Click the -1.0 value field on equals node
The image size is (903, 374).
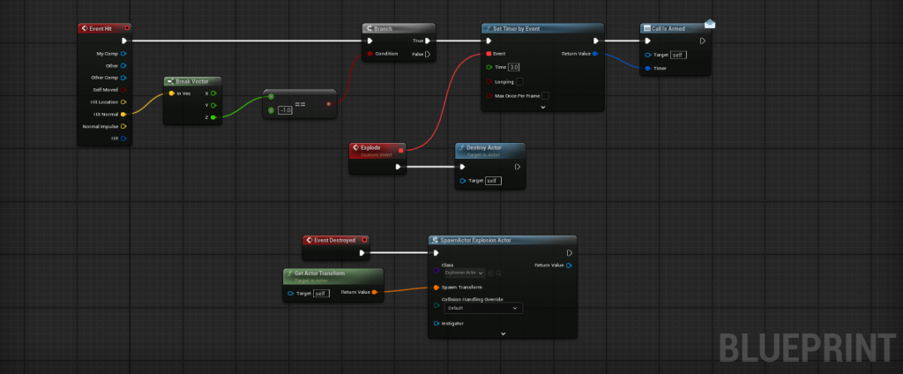[x=285, y=109]
